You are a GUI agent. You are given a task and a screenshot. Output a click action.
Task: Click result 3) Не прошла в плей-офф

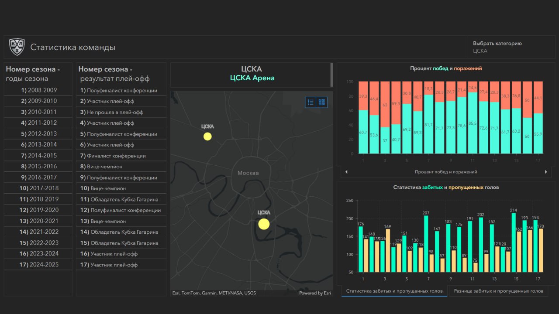click(x=121, y=112)
